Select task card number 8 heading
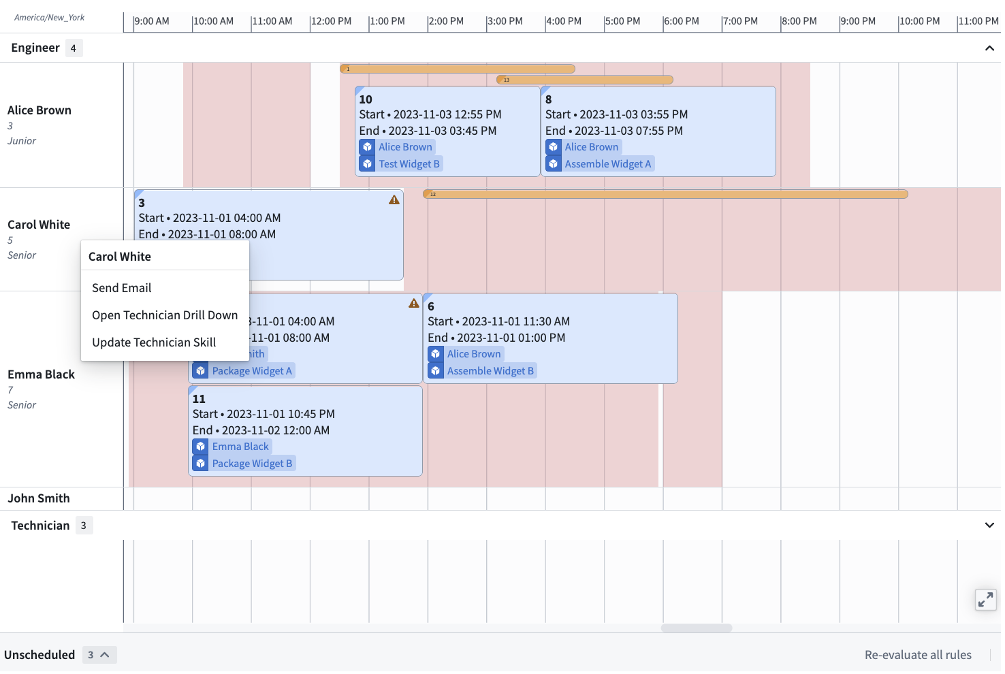 click(549, 99)
